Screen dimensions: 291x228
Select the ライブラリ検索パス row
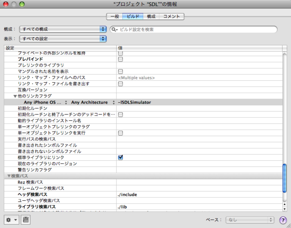point(143,207)
